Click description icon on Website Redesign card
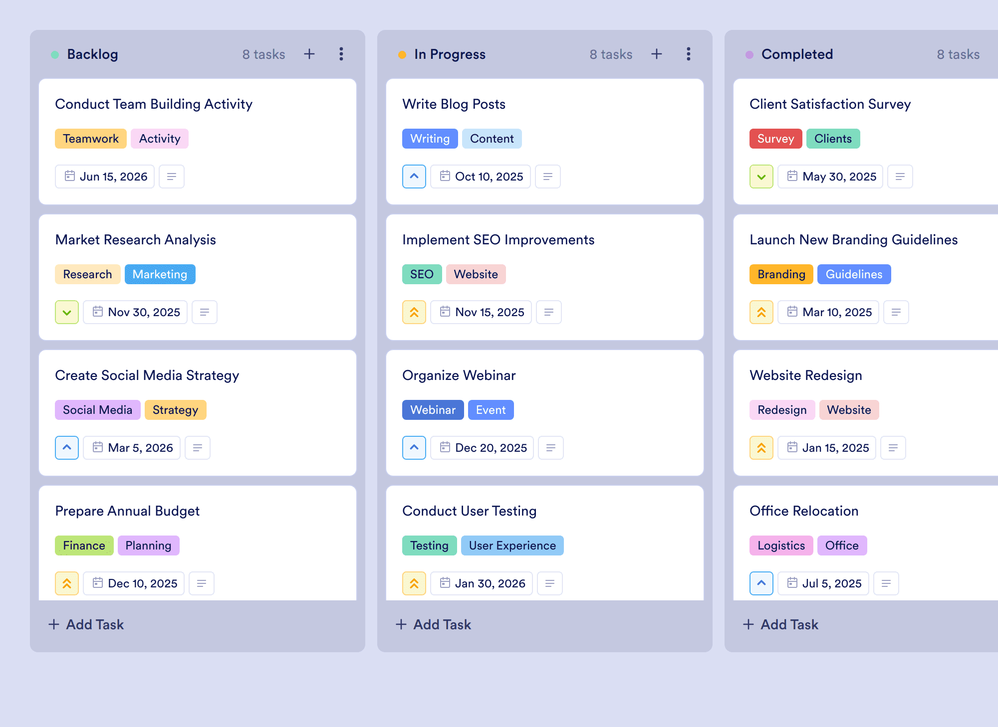 (x=893, y=448)
